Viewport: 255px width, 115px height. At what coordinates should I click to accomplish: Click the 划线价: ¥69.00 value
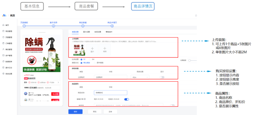(114, 99)
